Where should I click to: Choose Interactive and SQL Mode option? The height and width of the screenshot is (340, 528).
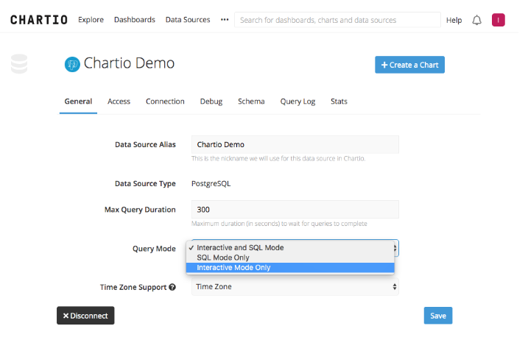[290, 247]
